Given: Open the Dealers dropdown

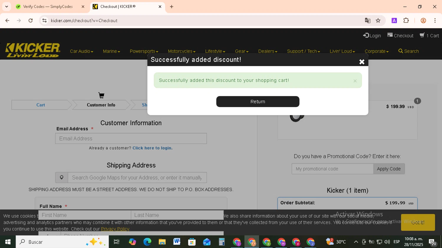Looking at the screenshot, I should click(x=268, y=51).
